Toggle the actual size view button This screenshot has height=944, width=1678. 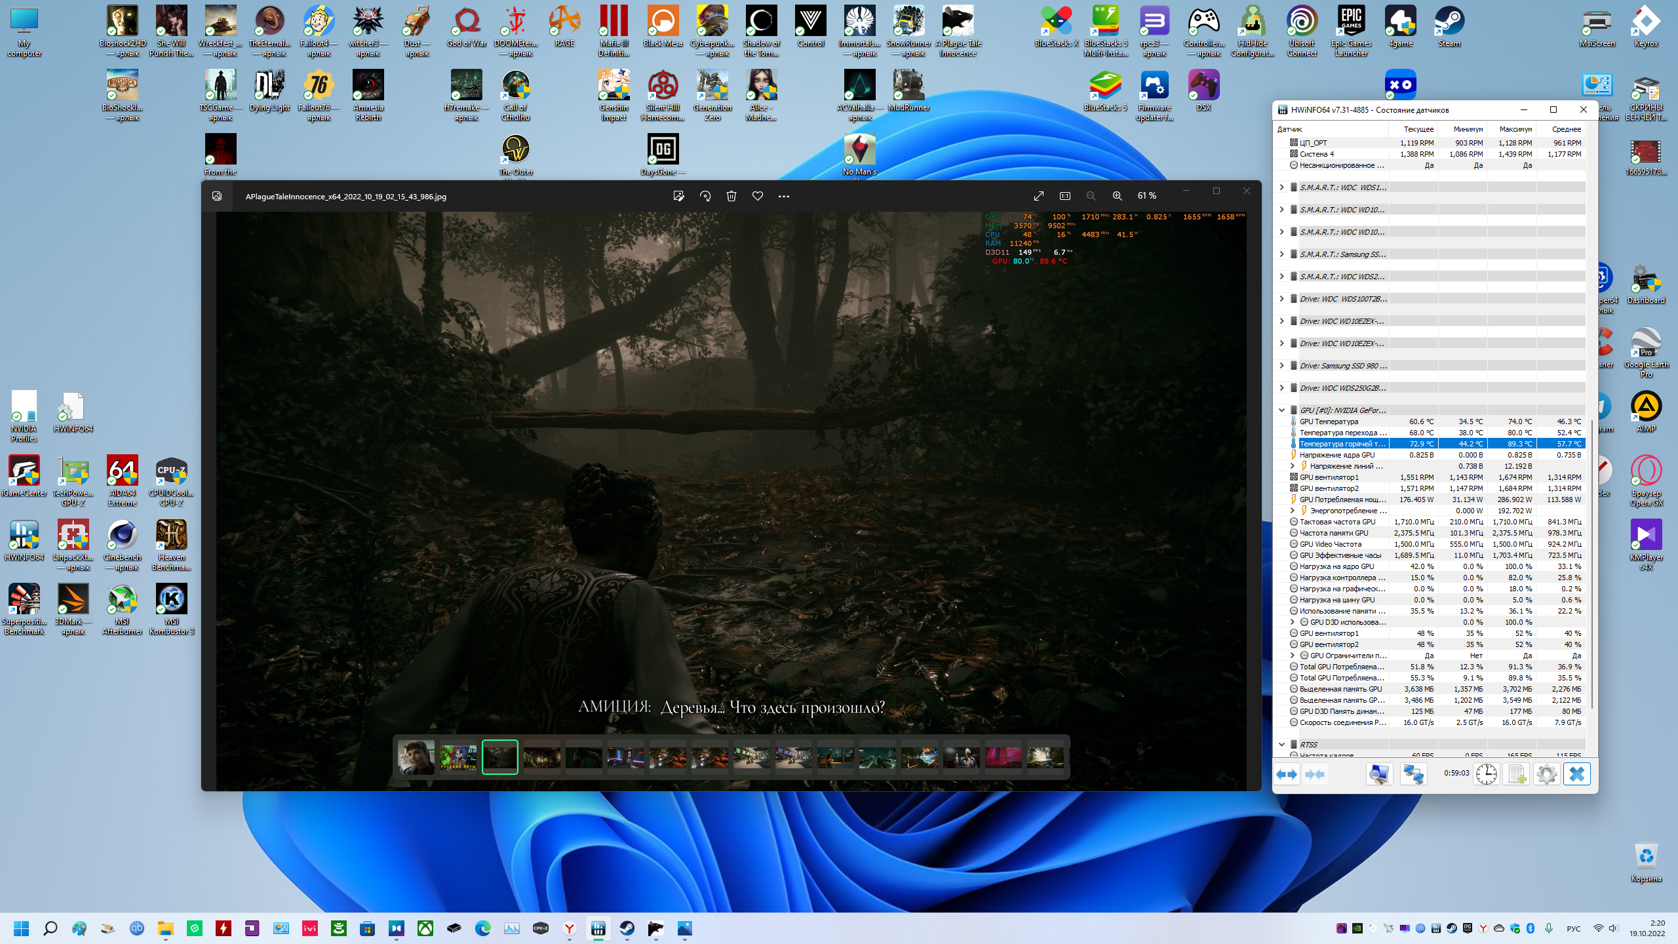[1065, 196]
